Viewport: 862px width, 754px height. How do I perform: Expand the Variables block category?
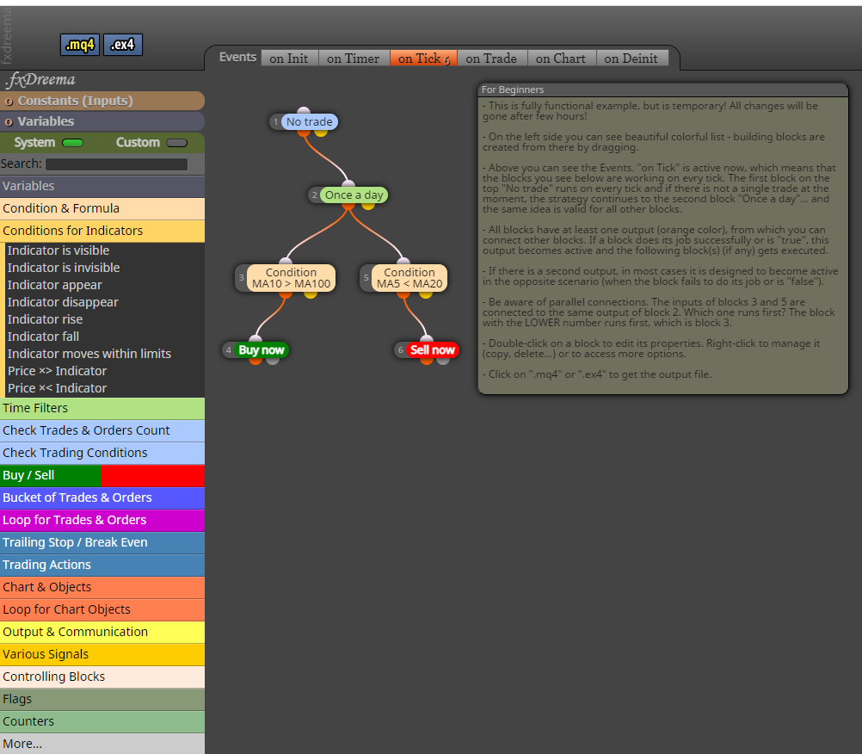pos(102,187)
